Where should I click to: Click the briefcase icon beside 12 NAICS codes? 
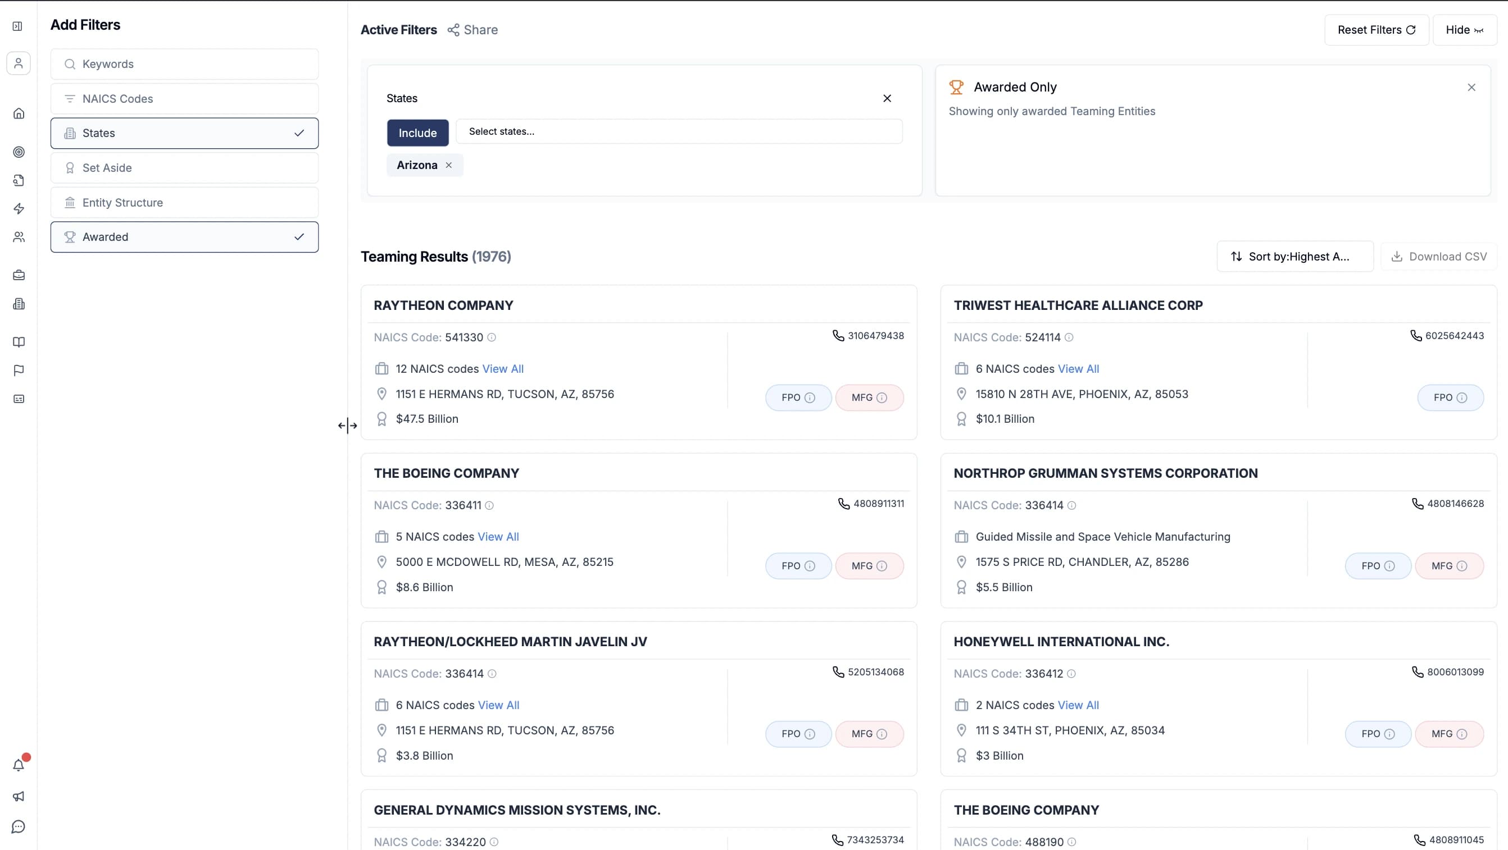pos(381,369)
